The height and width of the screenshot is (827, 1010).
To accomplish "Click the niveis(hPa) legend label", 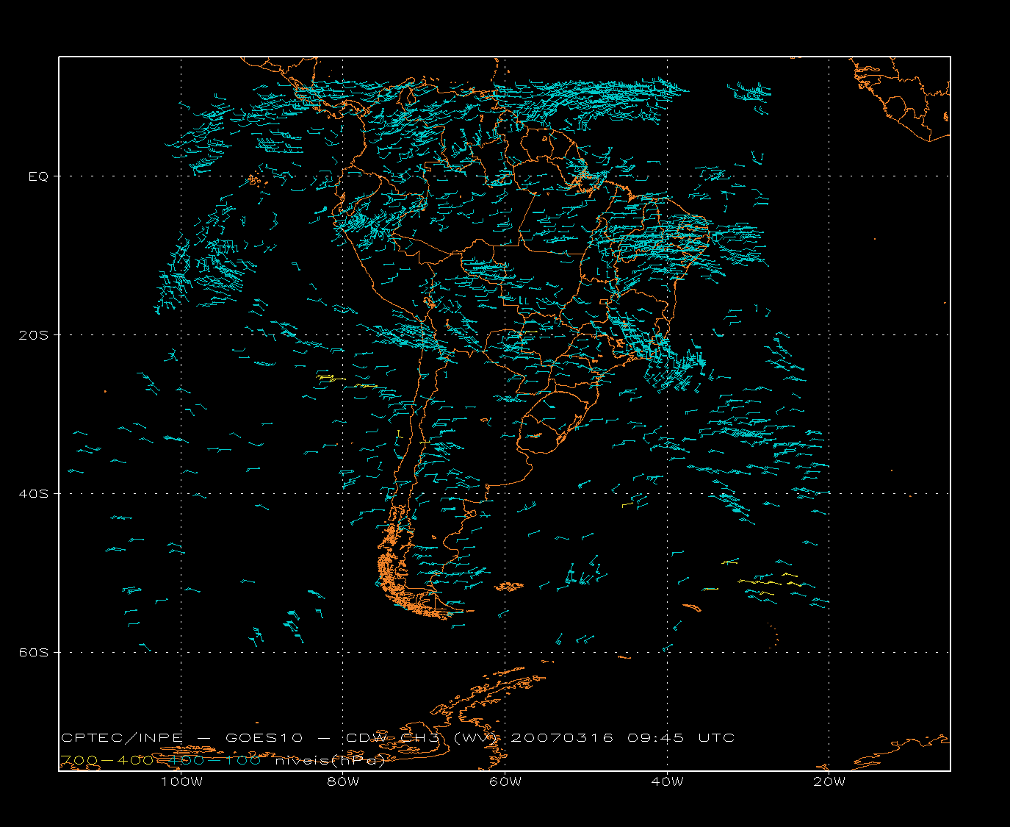I will pyautogui.click(x=330, y=760).
